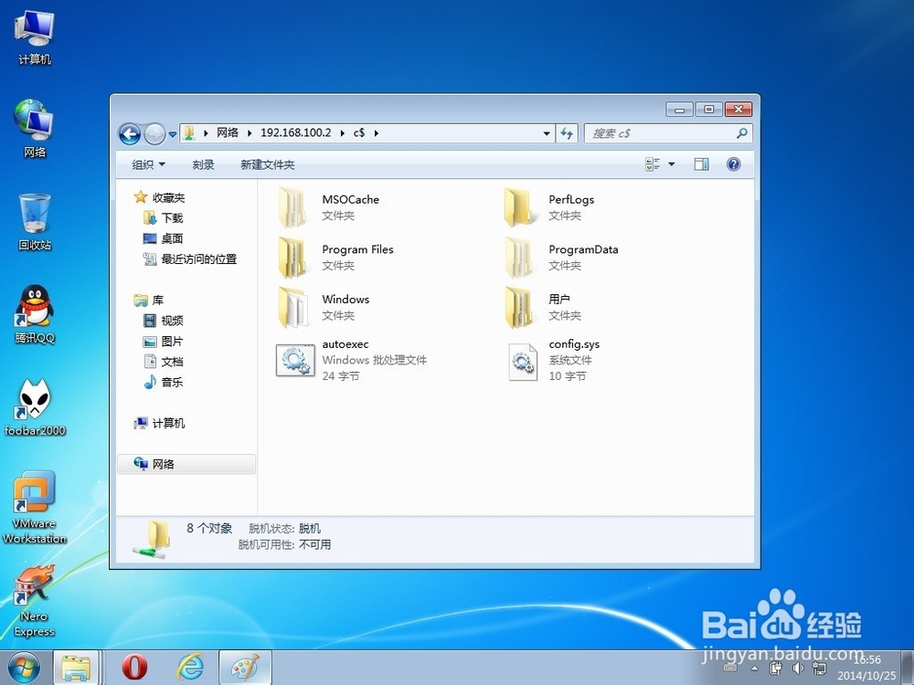Change view with the view icon
Viewport: 914px width, 685px height.
click(653, 164)
